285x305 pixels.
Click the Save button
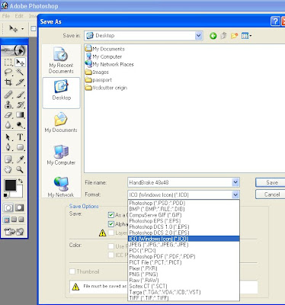271,182
